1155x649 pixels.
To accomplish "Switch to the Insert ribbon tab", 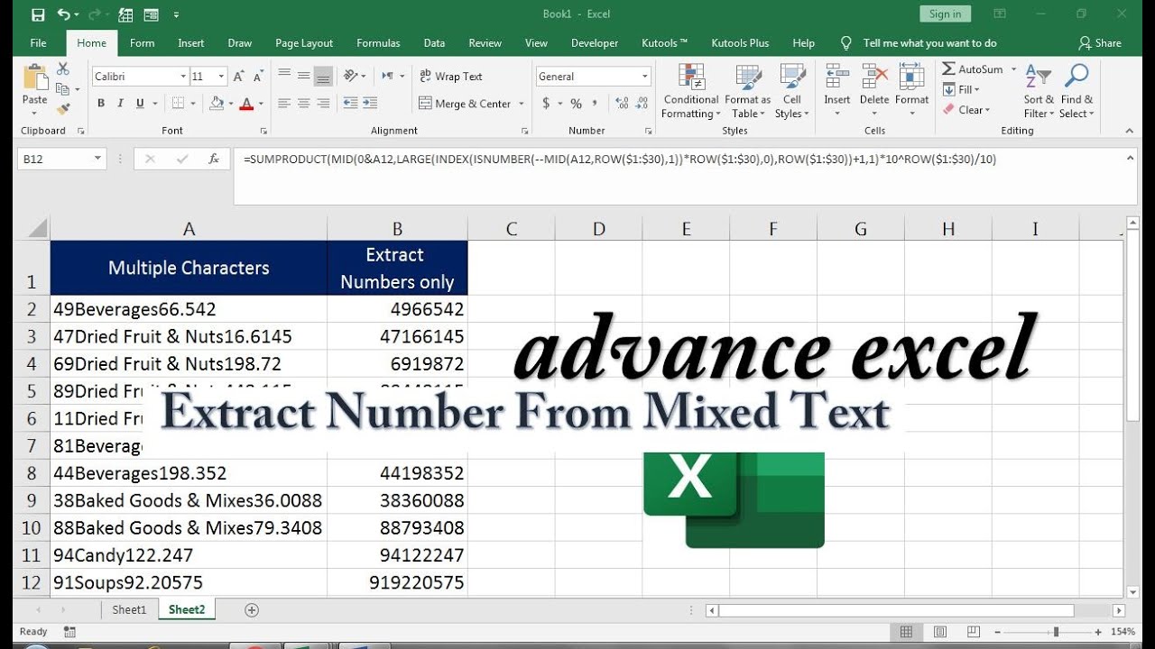I will 191,42.
